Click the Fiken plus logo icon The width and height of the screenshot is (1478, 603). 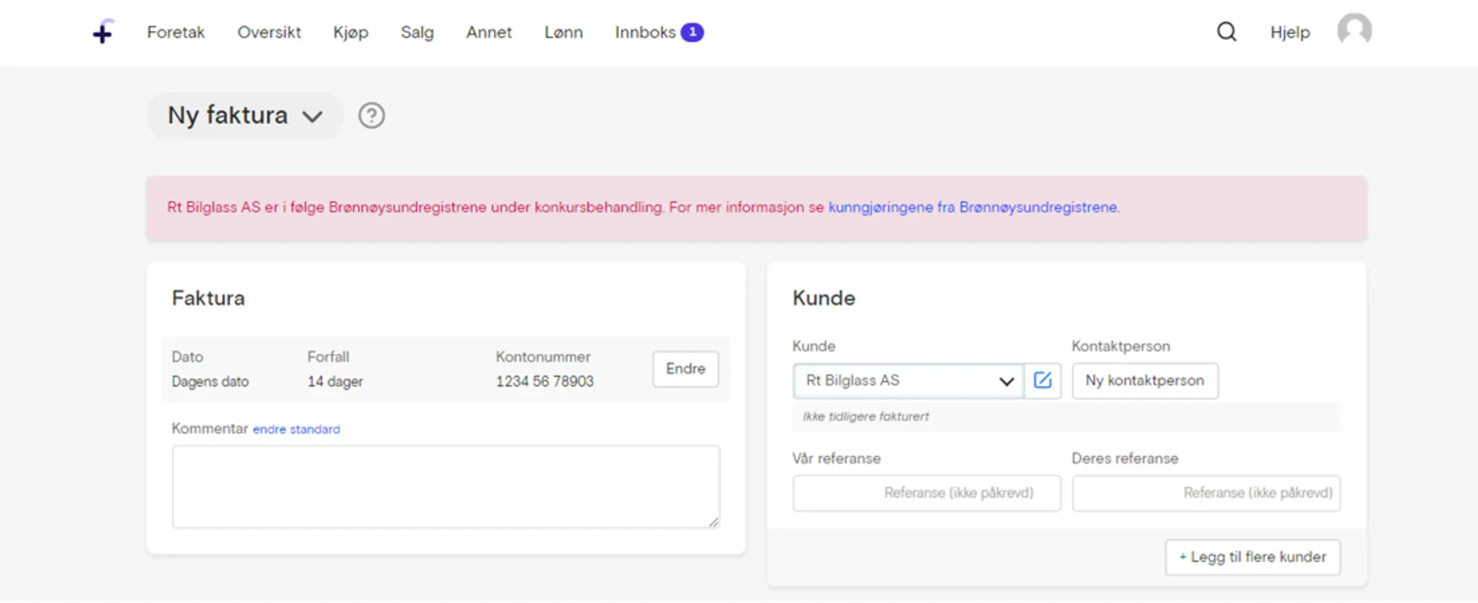pos(103,31)
